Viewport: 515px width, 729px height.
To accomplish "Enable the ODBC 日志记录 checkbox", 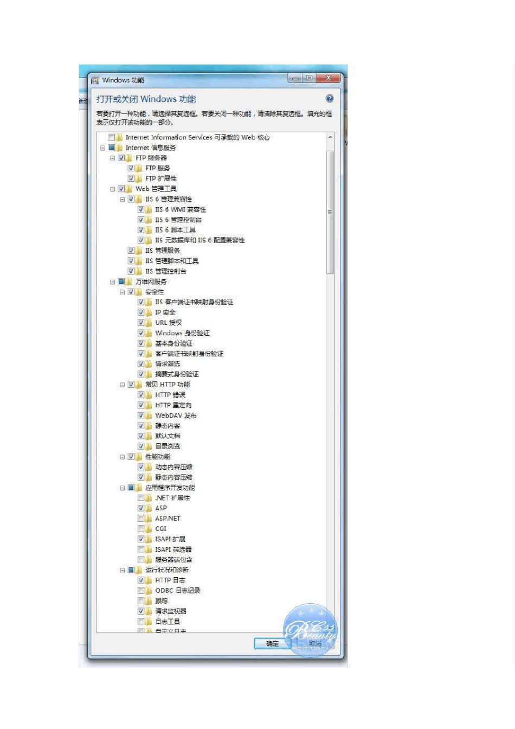I will point(140,591).
